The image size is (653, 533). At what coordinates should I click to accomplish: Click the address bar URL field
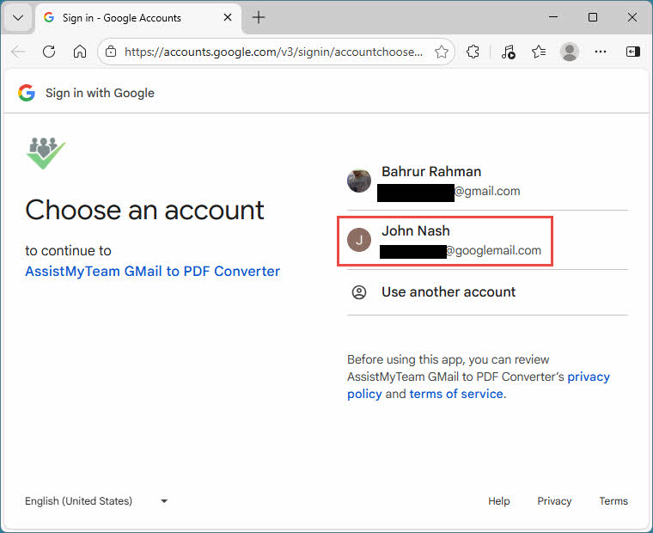[273, 52]
